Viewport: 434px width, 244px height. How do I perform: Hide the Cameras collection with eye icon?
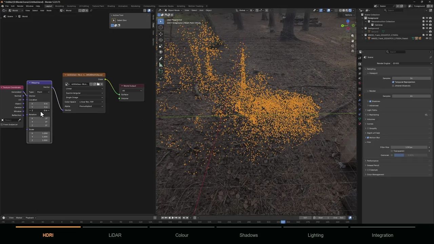(427, 25)
